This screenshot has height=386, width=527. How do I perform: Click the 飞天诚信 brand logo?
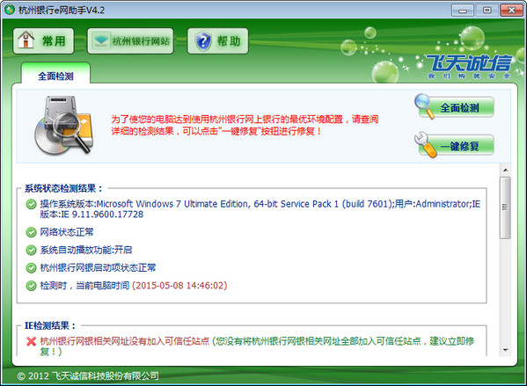coord(469,67)
